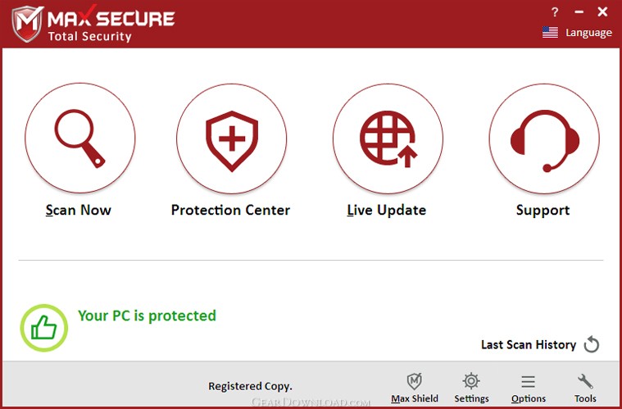Image resolution: width=622 pixels, height=409 pixels.
Task: Click the Scan Now label
Action: click(x=78, y=210)
